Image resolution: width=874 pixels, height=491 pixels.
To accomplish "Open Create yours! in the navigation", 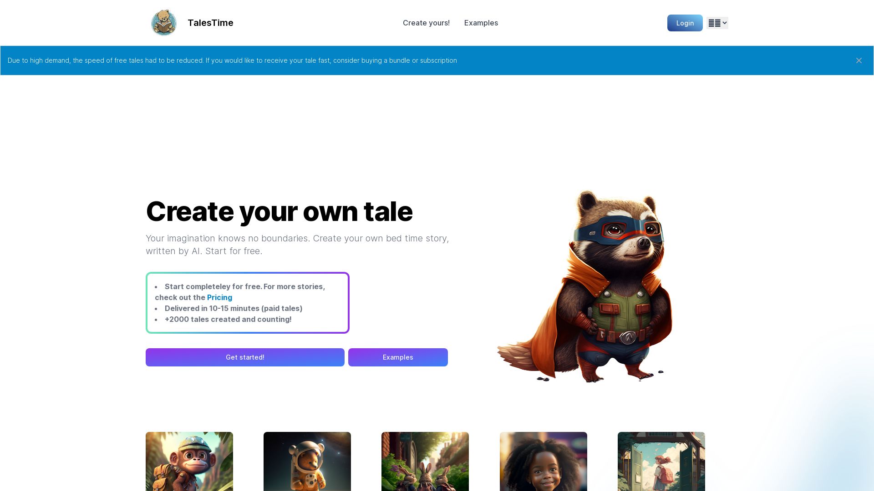I will click(426, 23).
